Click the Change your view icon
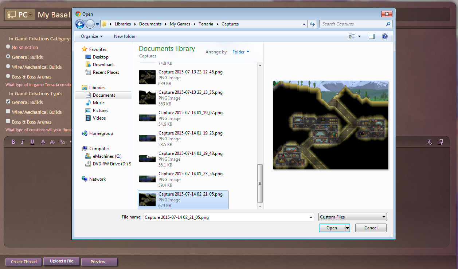 [352, 36]
